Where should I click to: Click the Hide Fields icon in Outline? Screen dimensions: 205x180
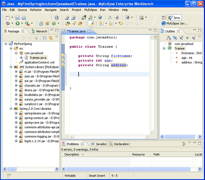(x=175, y=38)
